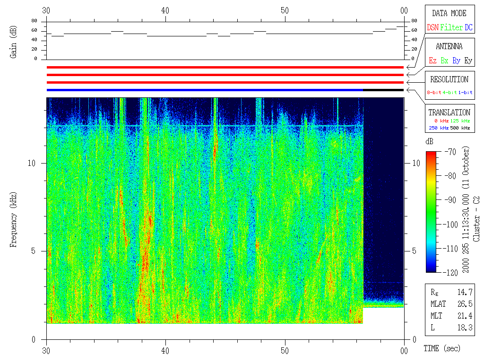
Task: Select the green Filter data mode label
Action: pyautogui.click(x=451, y=28)
